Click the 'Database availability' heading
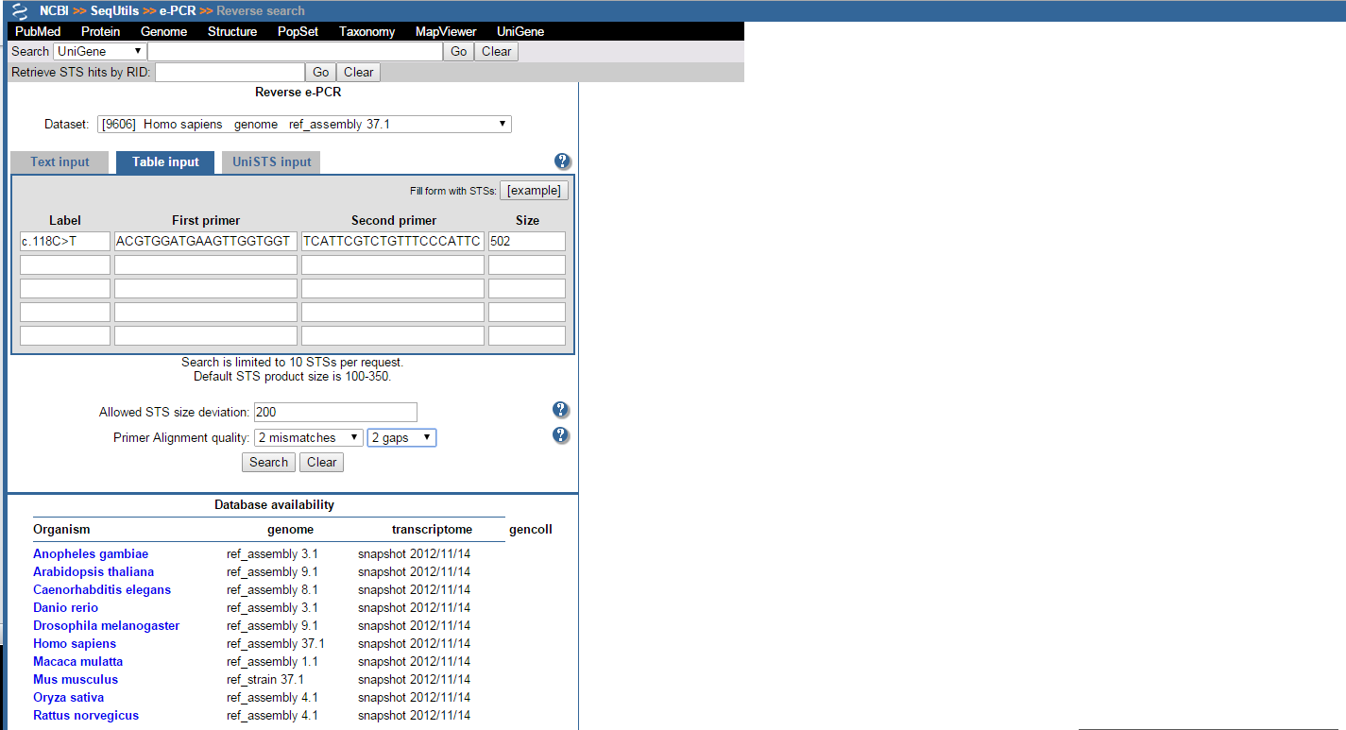Image resolution: width=1346 pixels, height=730 pixels. (x=274, y=505)
